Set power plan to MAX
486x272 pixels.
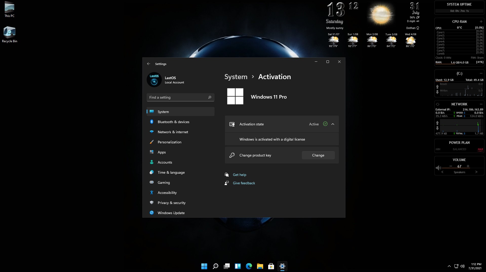tap(480, 149)
